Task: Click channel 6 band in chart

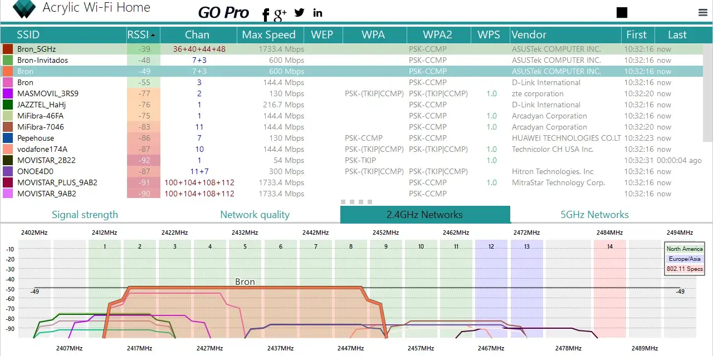Action: pyautogui.click(x=281, y=288)
